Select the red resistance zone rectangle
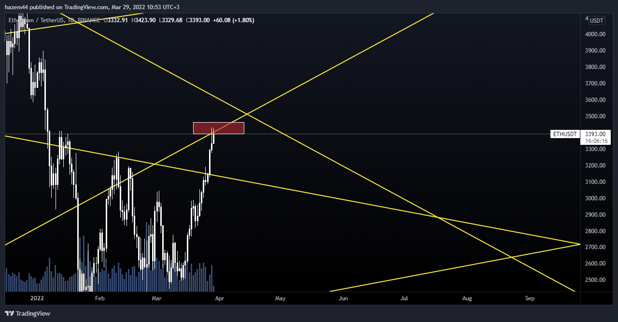This screenshot has width=618, height=322. 219,128
